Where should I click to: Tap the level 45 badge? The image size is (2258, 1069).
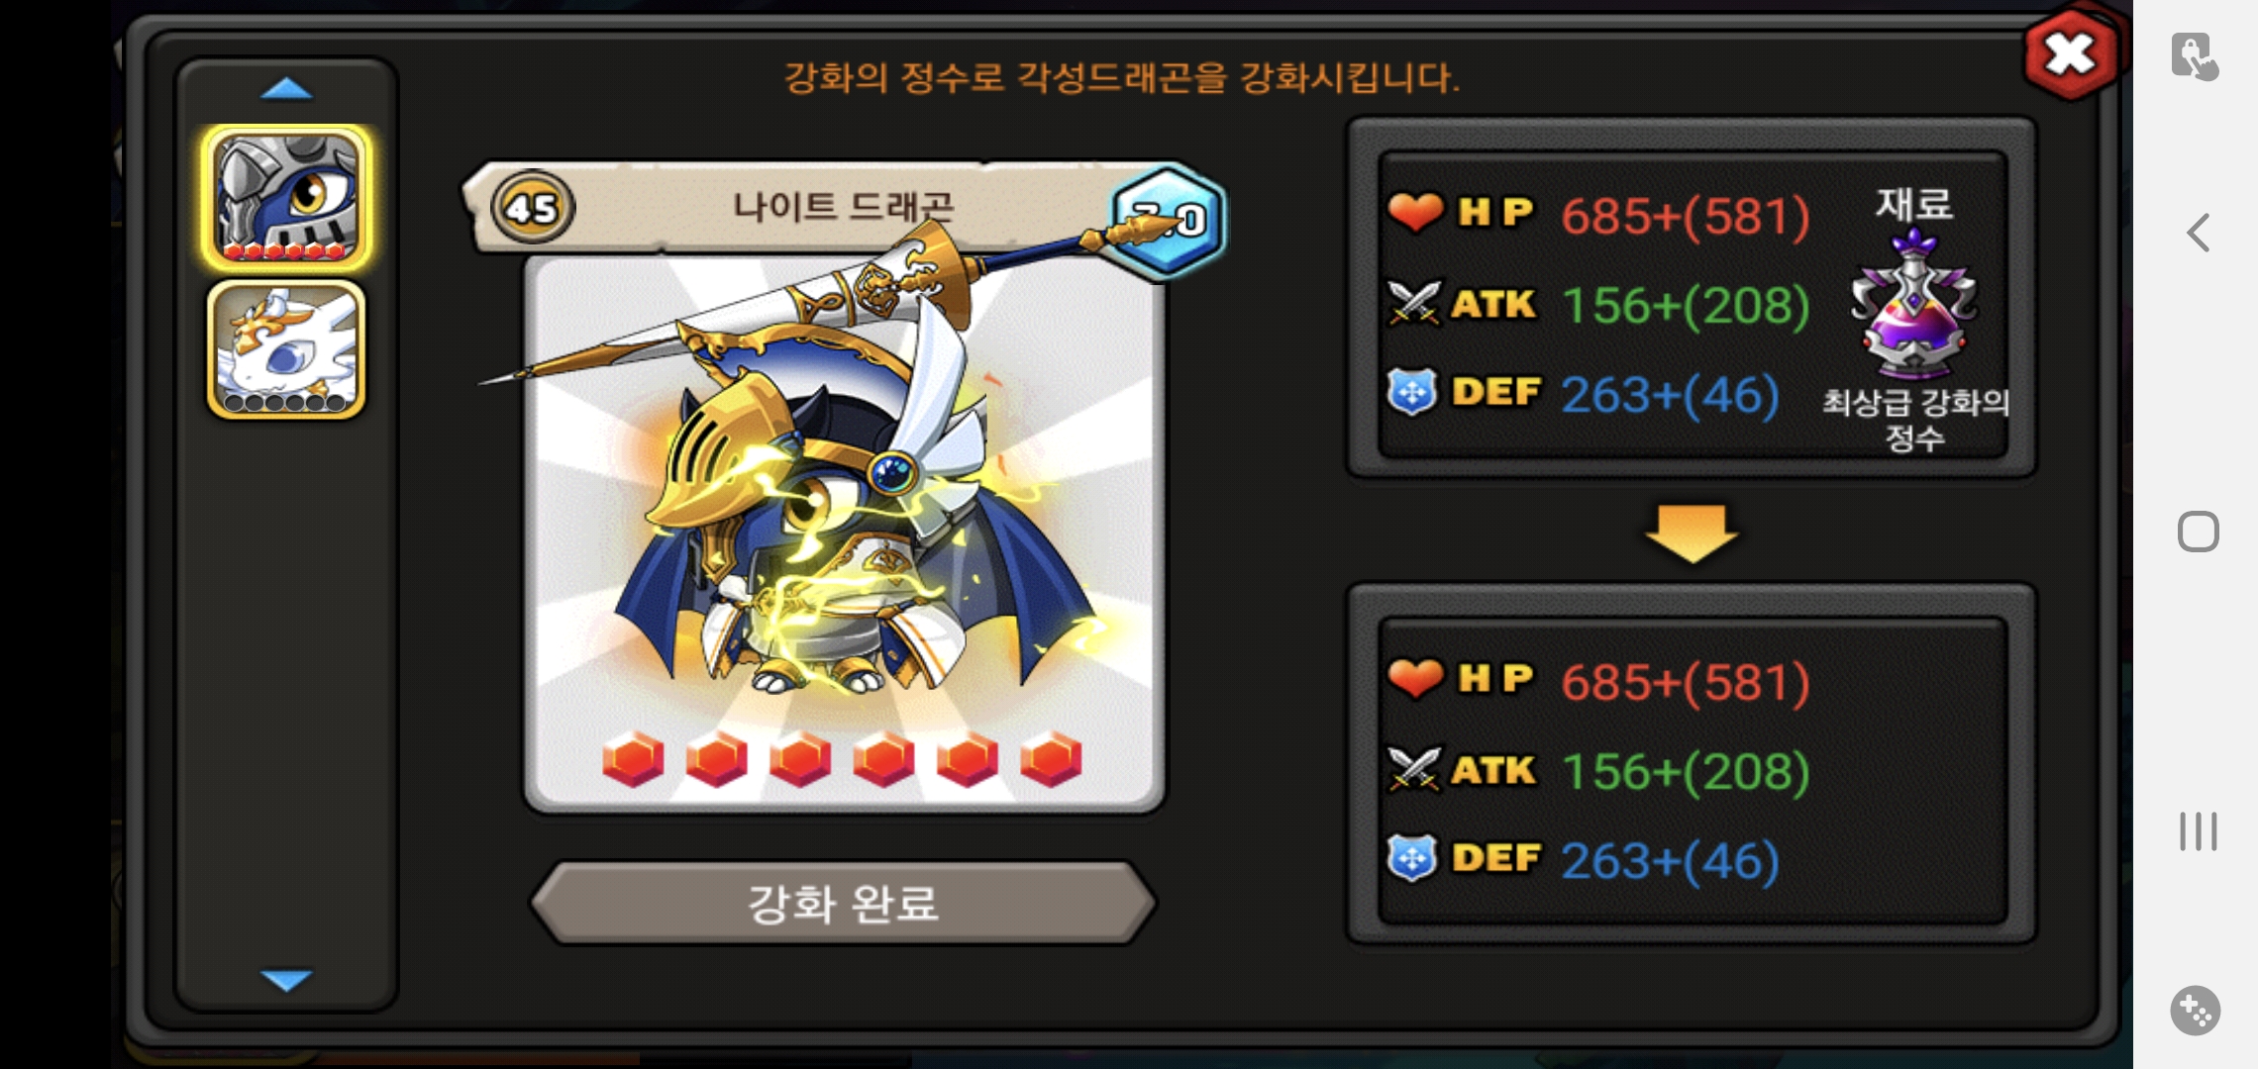point(533,208)
